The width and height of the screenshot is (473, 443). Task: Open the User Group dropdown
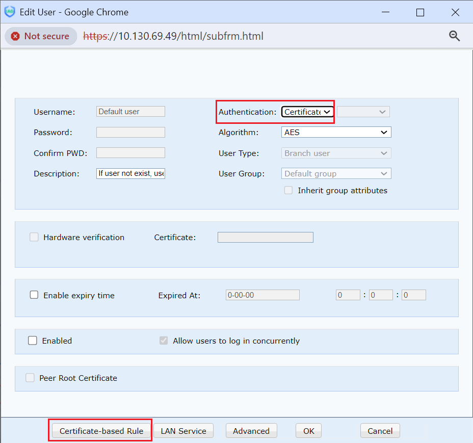coord(336,173)
